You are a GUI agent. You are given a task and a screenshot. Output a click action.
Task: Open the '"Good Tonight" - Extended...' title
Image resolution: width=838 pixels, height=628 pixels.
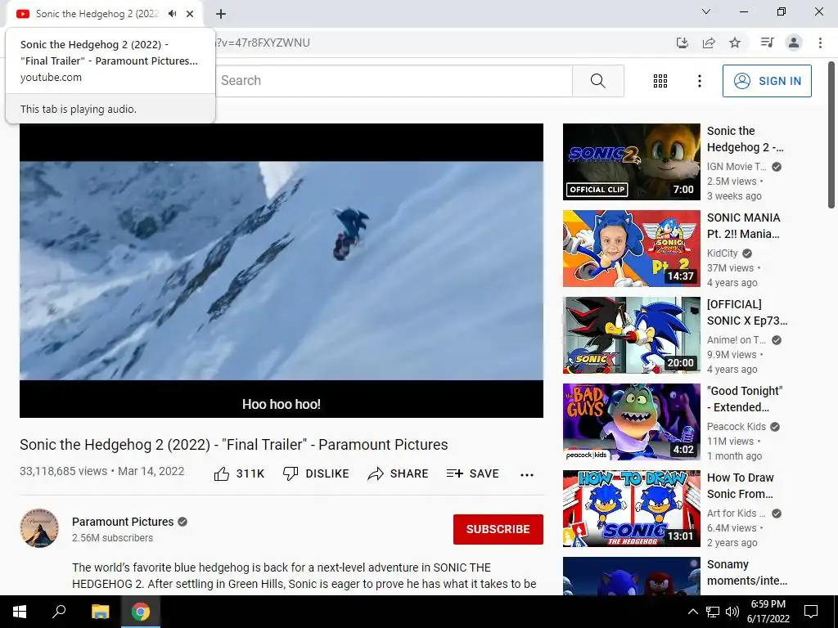coord(745,399)
